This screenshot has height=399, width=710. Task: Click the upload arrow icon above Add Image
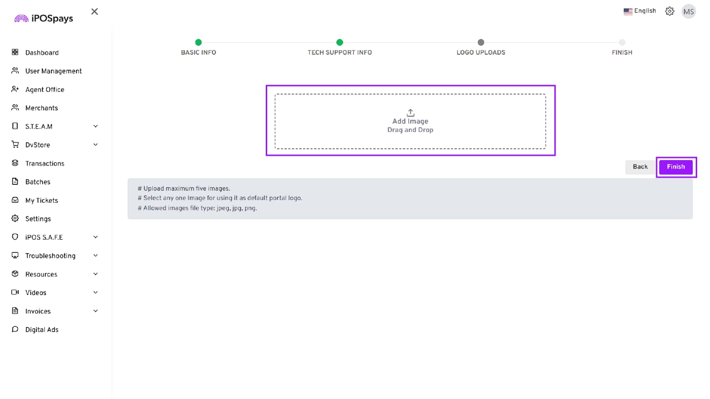[x=410, y=113]
